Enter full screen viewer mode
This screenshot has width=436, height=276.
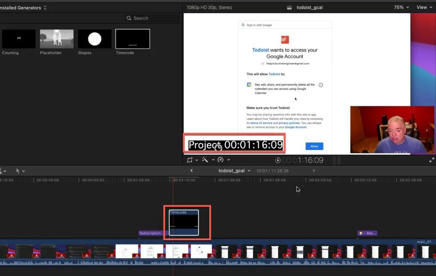click(x=432, y=160)
